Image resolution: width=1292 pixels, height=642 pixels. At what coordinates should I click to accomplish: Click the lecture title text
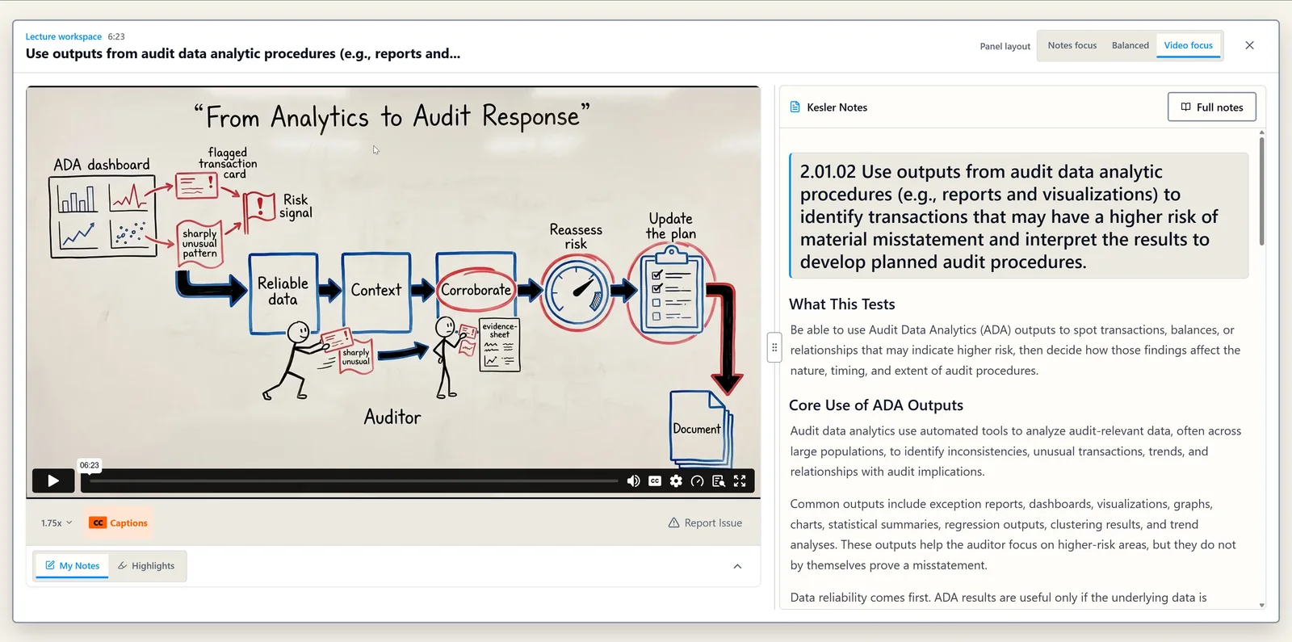[x=243, y=54]
